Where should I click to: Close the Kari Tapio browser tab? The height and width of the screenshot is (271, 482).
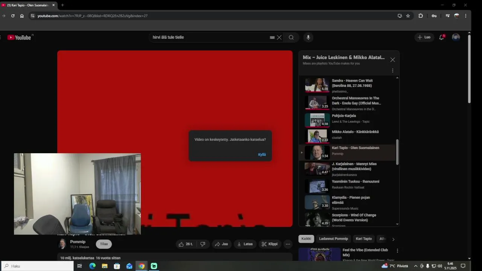53,5
